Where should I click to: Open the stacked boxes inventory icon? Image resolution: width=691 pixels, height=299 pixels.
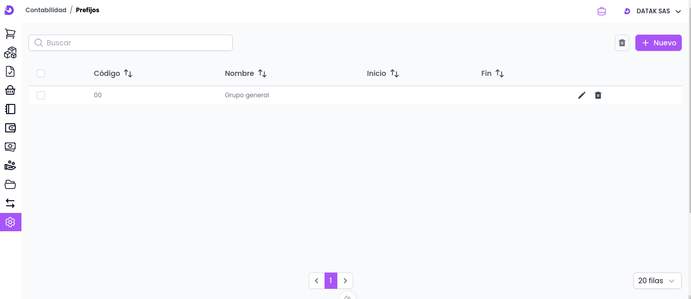tap(10, 52)
